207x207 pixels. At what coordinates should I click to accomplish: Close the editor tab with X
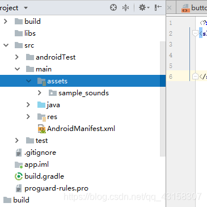[170, 8]
